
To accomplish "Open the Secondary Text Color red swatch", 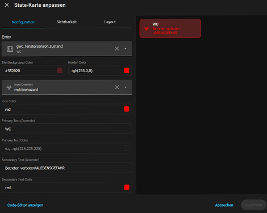I will point(127,187).
